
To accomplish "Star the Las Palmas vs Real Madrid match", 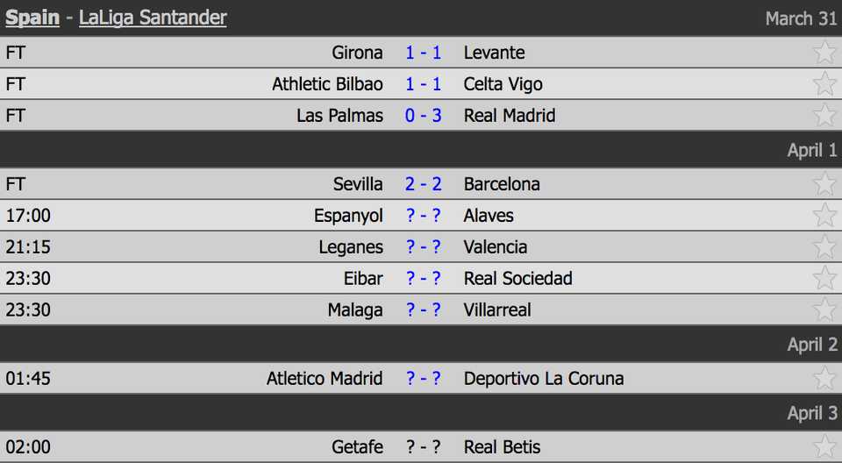I will tap(824, 115).
